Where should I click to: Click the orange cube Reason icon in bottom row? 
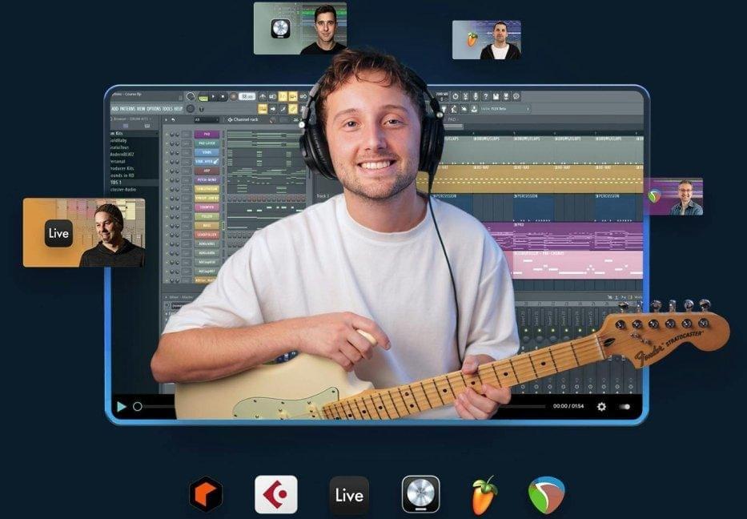[x=206, y=494]
